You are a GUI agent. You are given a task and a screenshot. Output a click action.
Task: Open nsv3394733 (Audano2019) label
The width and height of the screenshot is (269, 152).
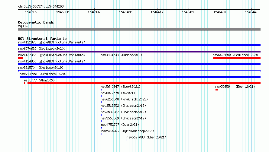(x=121, y=55)
